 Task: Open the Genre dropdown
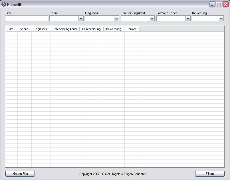point(81,19)
